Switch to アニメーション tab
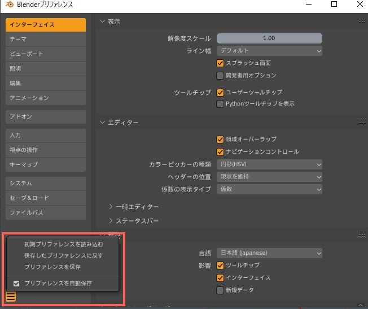Viewport: 368px width, 309px height. coord(46,98)
